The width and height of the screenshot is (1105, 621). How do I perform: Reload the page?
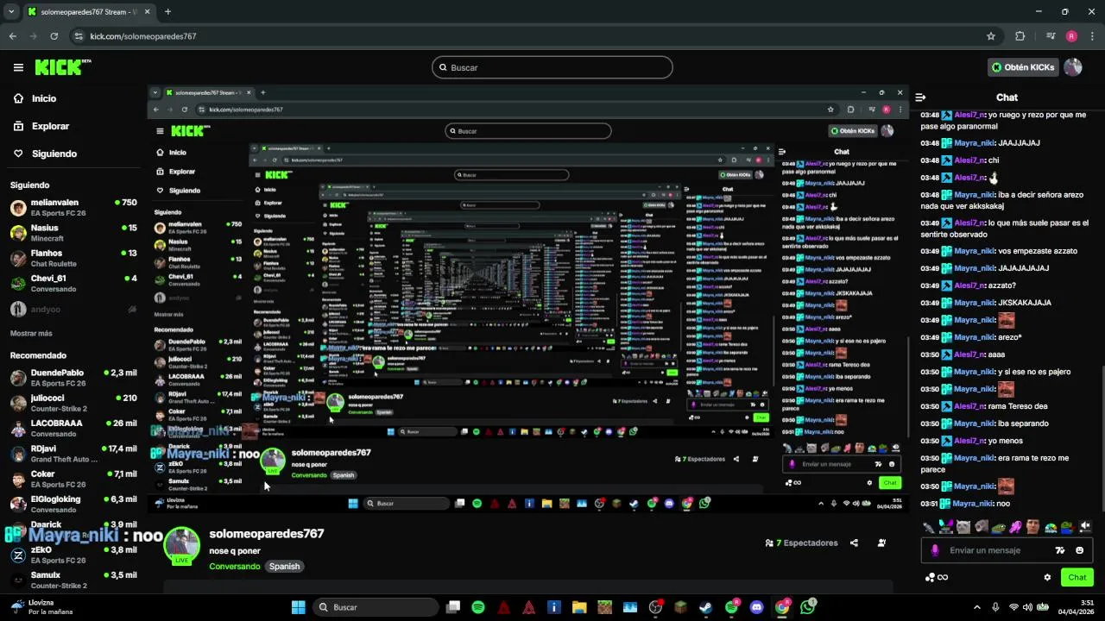(x=54, y=36)
